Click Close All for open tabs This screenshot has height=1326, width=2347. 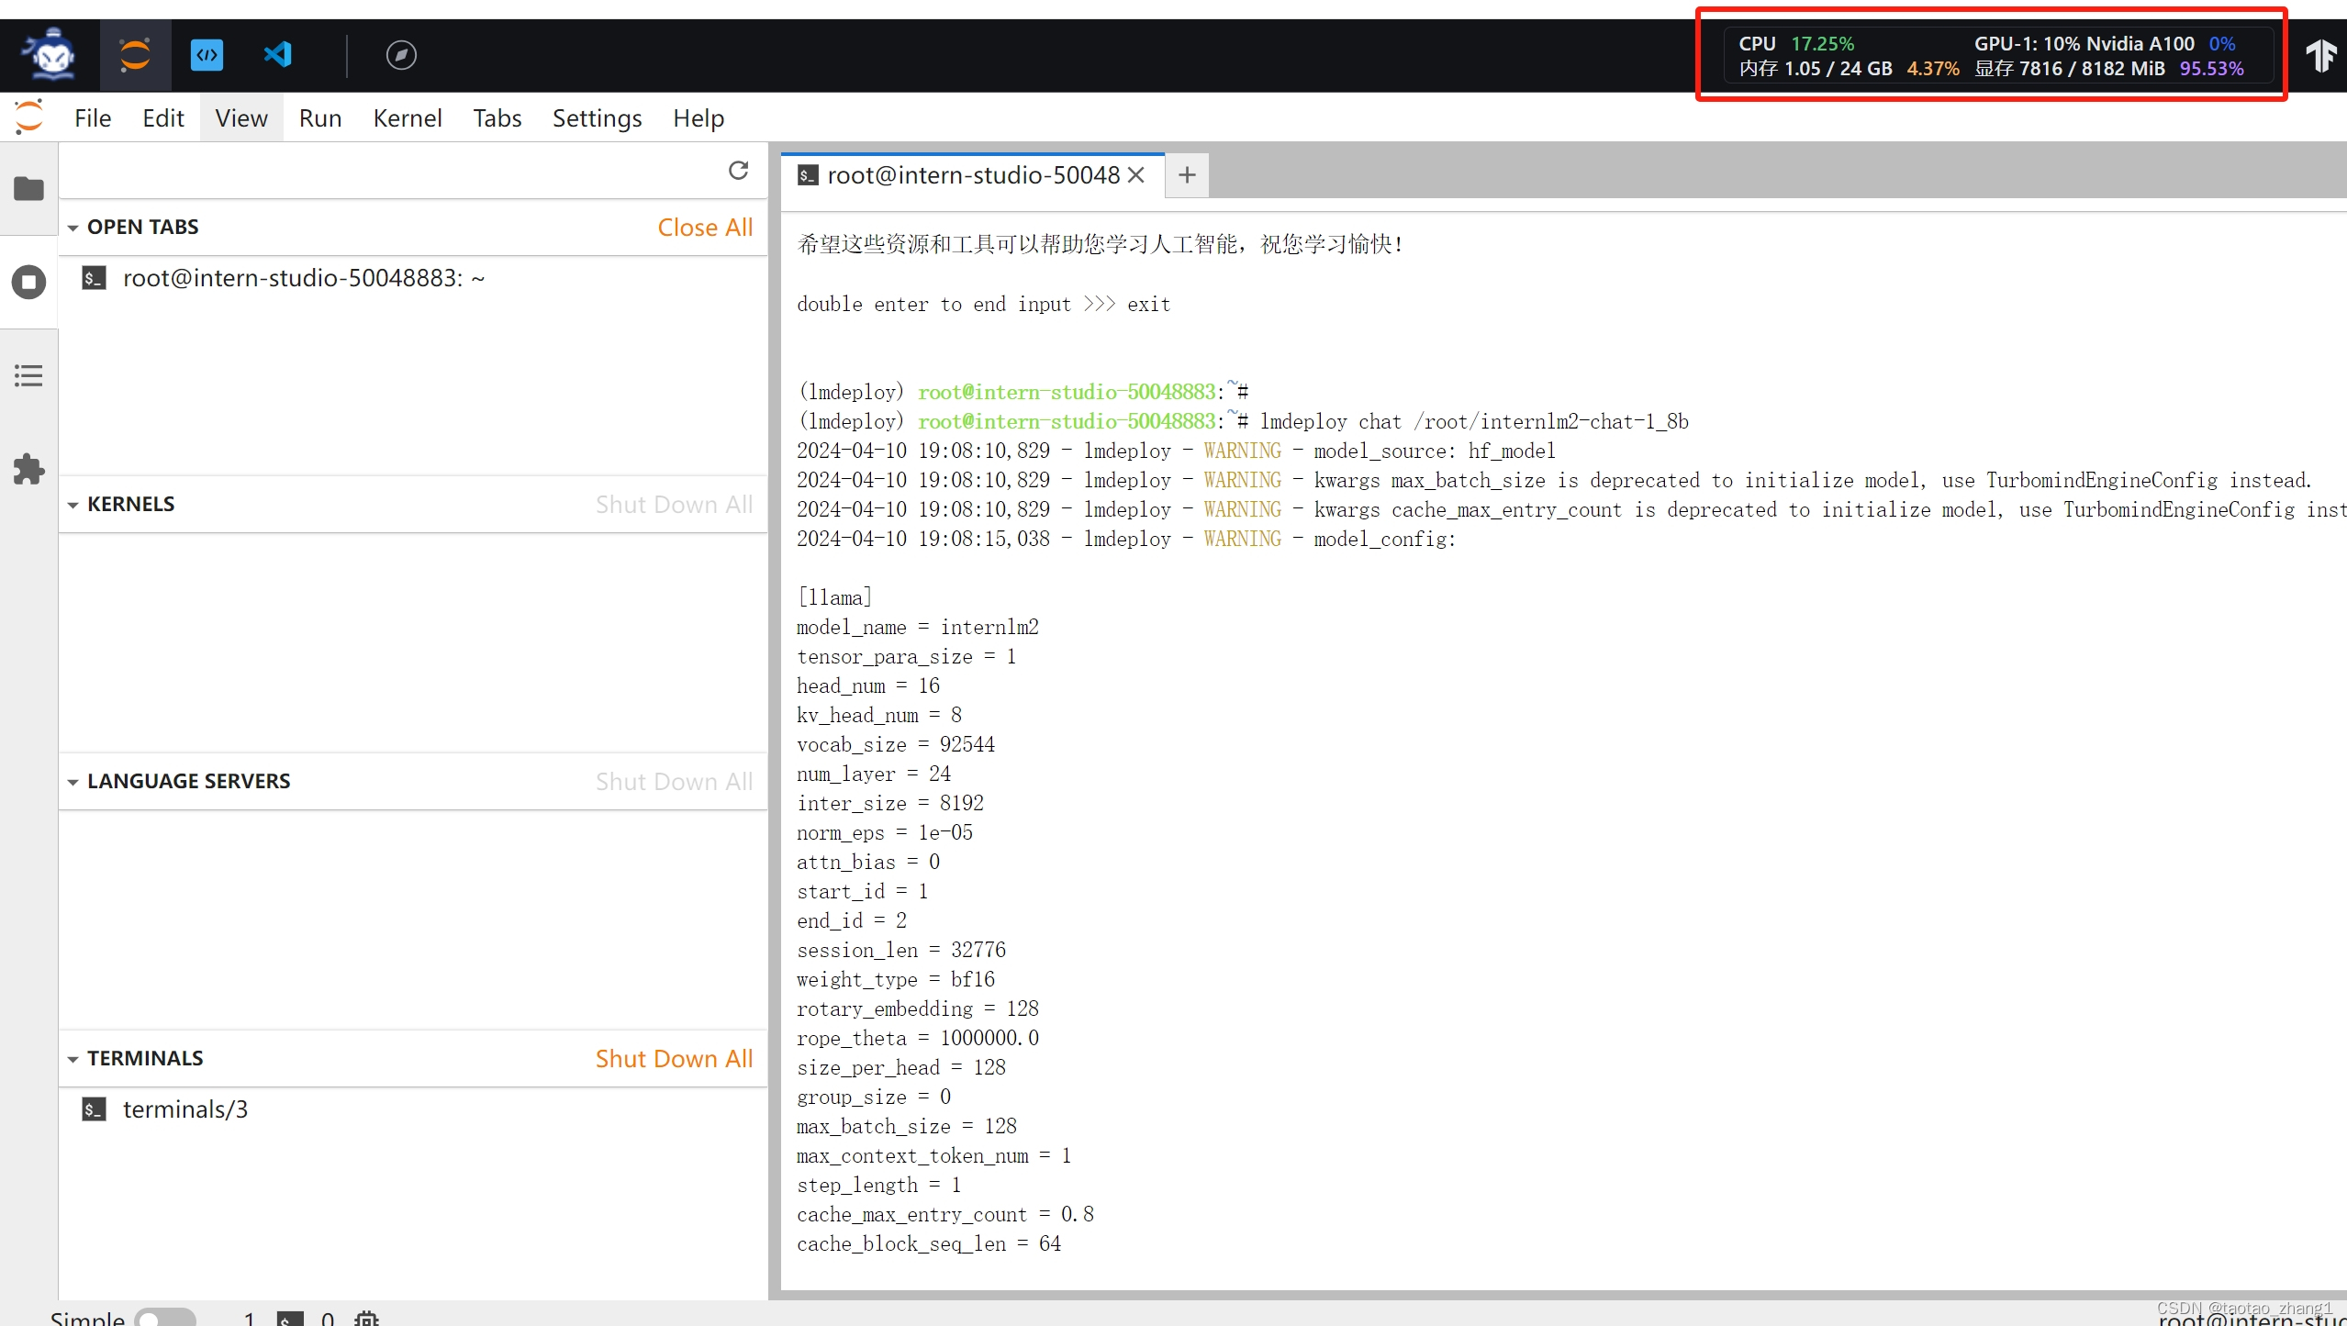pos(705,227)
